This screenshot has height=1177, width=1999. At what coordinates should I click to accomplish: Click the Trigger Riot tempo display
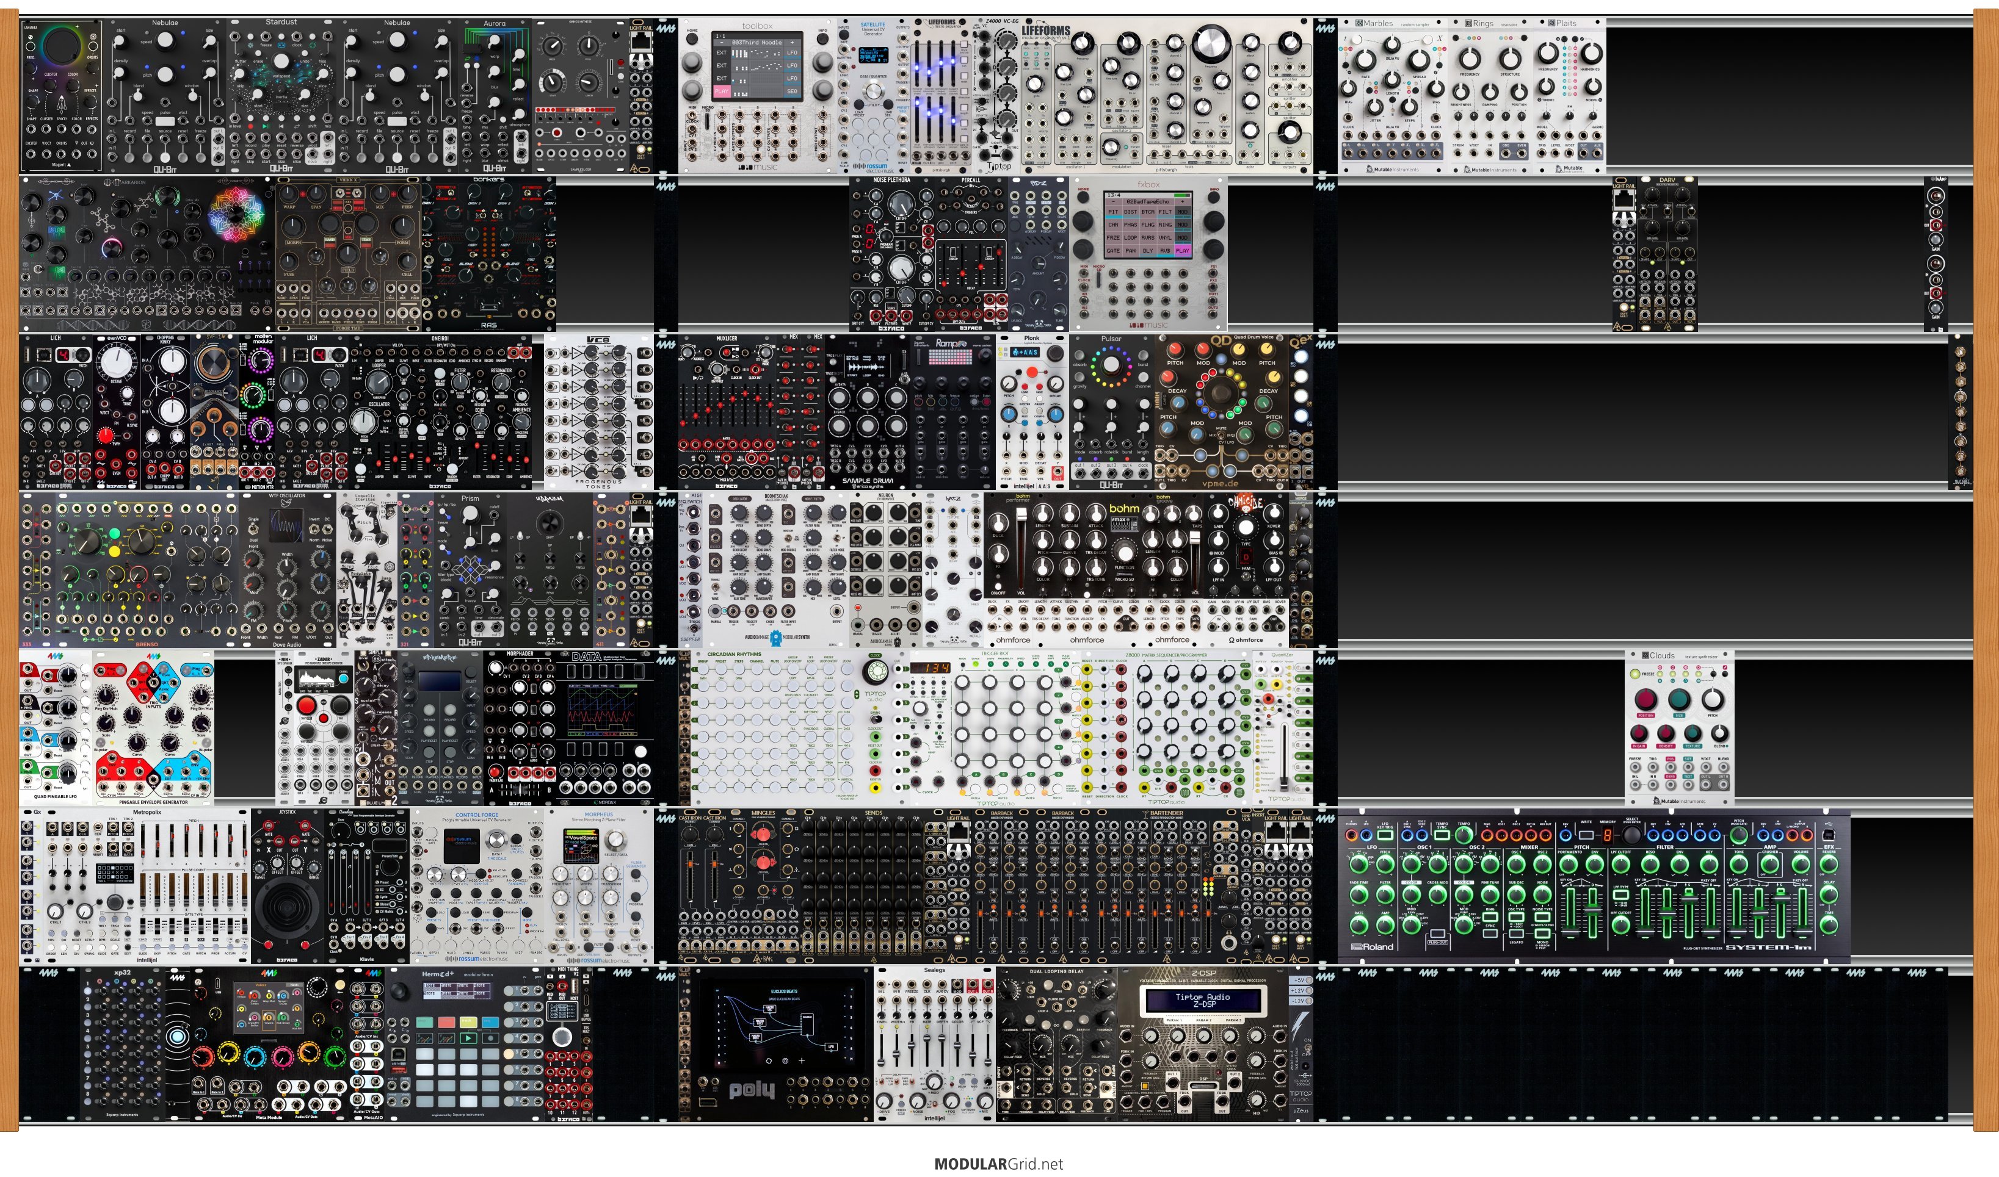click(x=930, y=668)
